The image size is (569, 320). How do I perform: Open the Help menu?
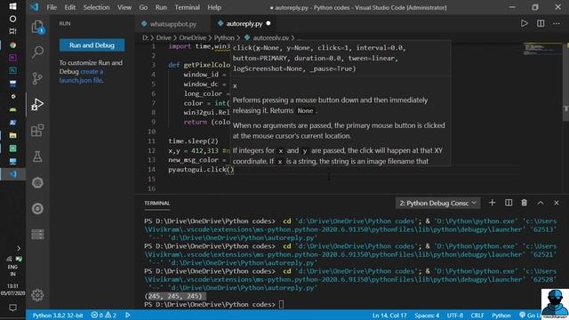pyautogui.click(x=214, y=7)
